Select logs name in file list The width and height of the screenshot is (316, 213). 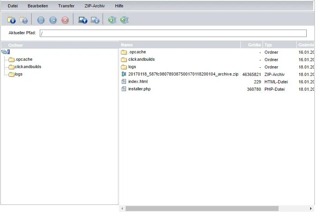132,67
